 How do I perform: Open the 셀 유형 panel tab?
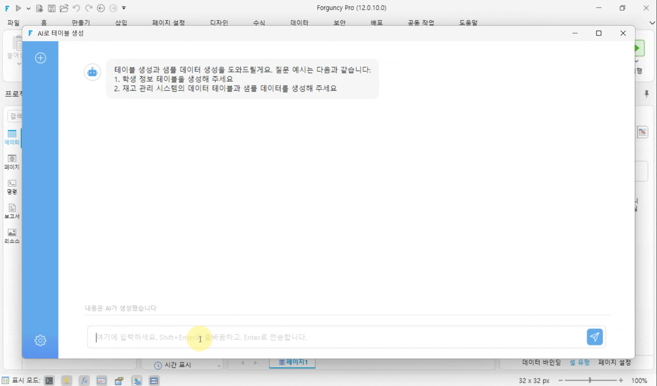pyautogui.click(x=579, y=362)
